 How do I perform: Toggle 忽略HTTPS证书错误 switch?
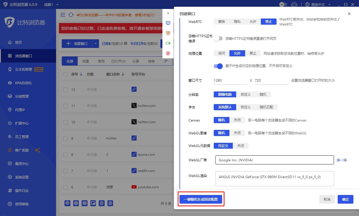click(x=218, y=38)
